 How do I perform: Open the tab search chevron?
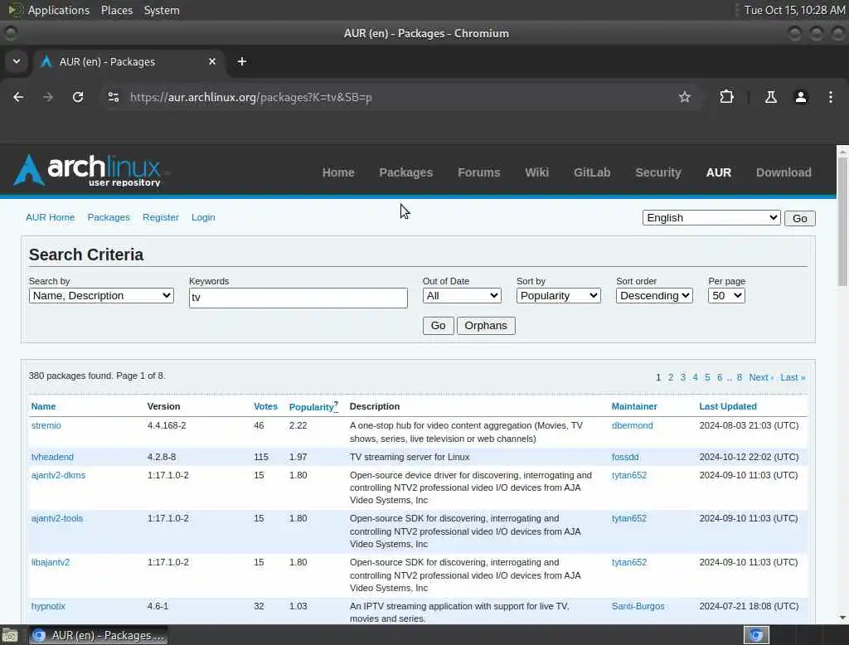point(17,61)
